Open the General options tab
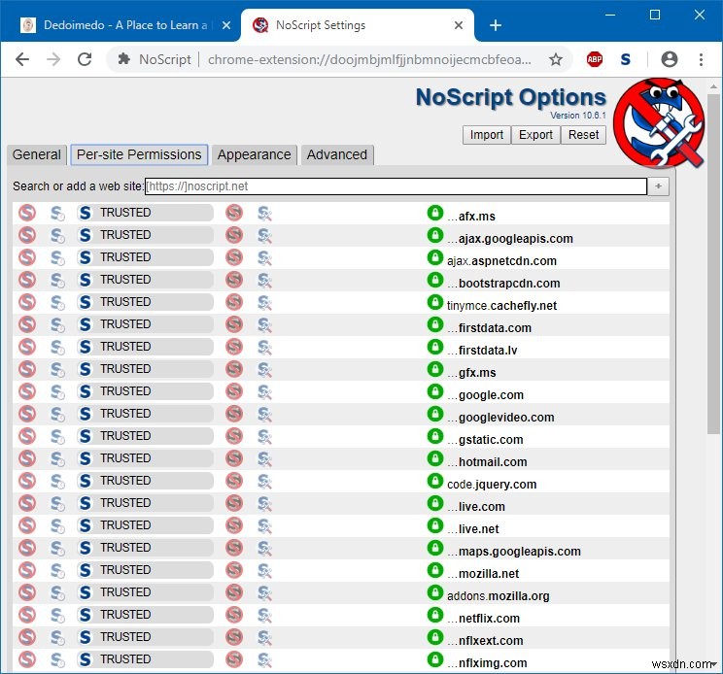The height and width of the screenshot is (674, 723). point(36,154)
